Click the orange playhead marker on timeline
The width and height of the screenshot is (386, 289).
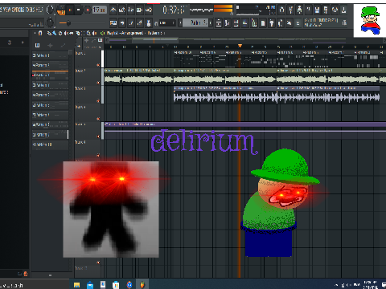point(240,46)
